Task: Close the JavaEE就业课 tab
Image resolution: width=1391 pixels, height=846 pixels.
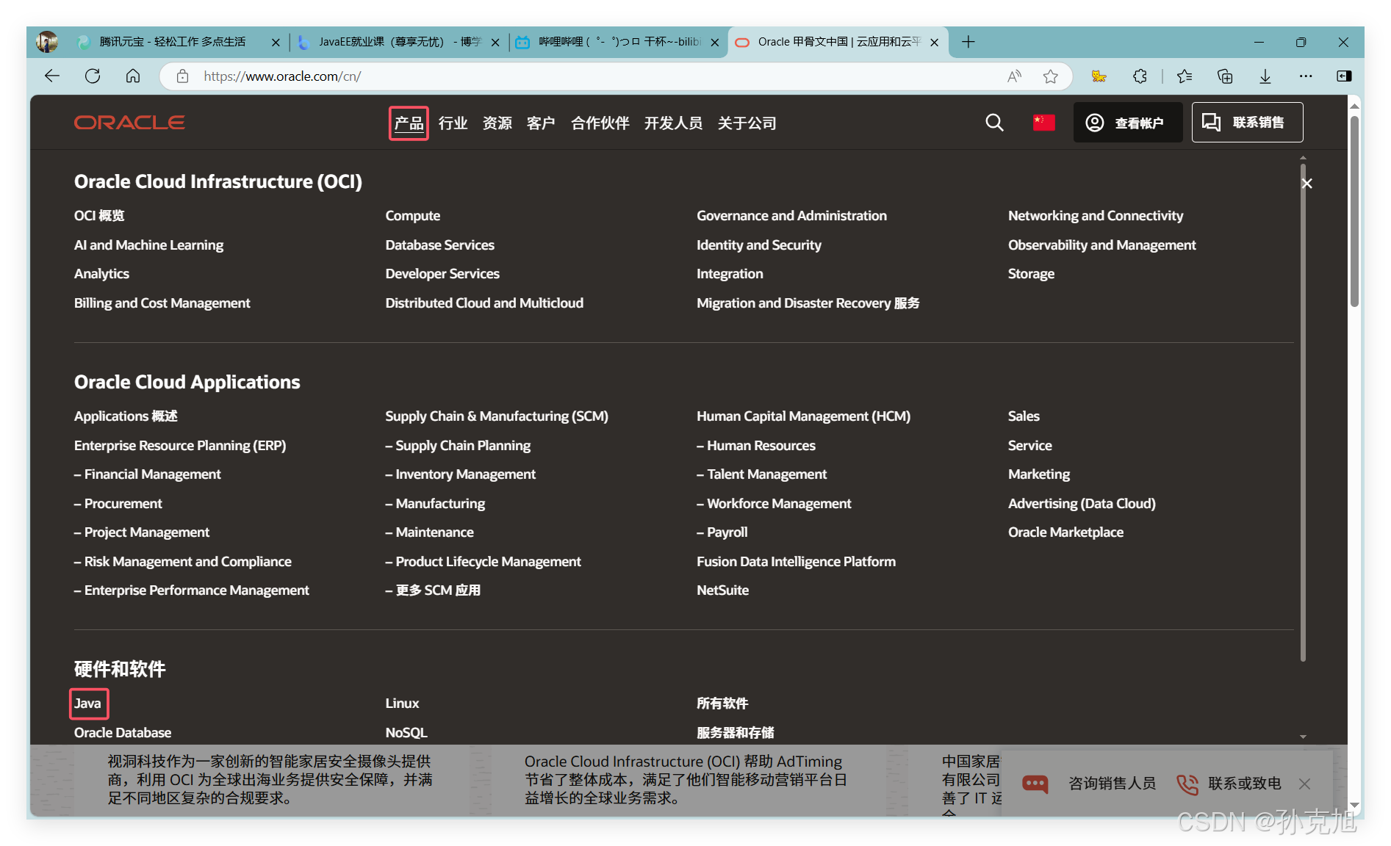Action: pos(495,43)
